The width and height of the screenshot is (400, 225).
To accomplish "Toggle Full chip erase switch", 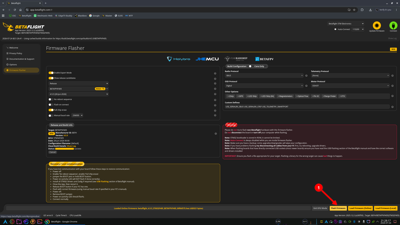I will [51, 110].
